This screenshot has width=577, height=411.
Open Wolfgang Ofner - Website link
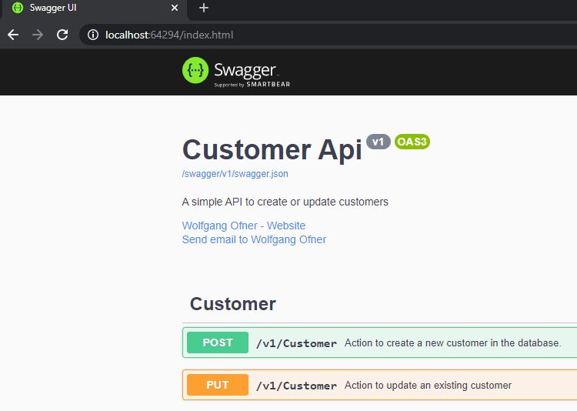coord(244,226)
